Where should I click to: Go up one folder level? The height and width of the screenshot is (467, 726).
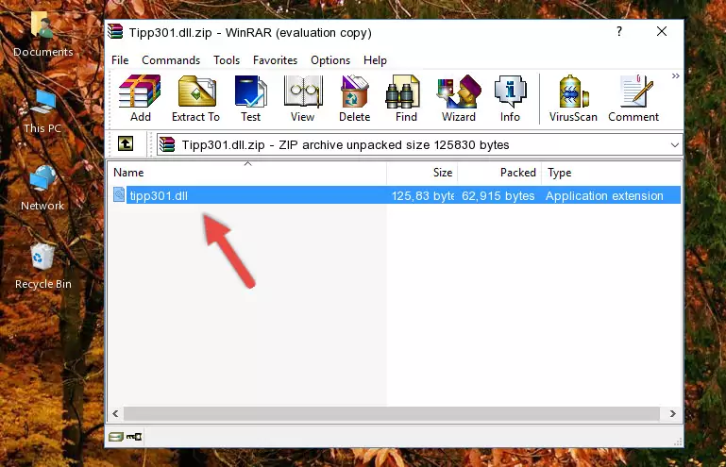click(126, 144)
